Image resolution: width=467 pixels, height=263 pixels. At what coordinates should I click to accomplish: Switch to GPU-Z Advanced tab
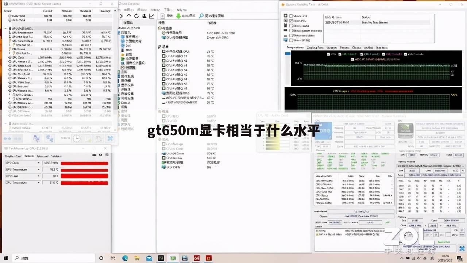click(43, 156)
